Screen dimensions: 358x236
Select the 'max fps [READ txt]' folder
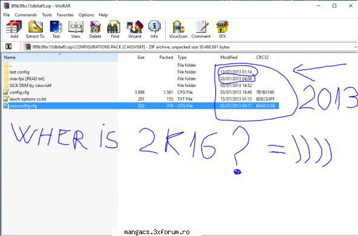coord(27,79)
